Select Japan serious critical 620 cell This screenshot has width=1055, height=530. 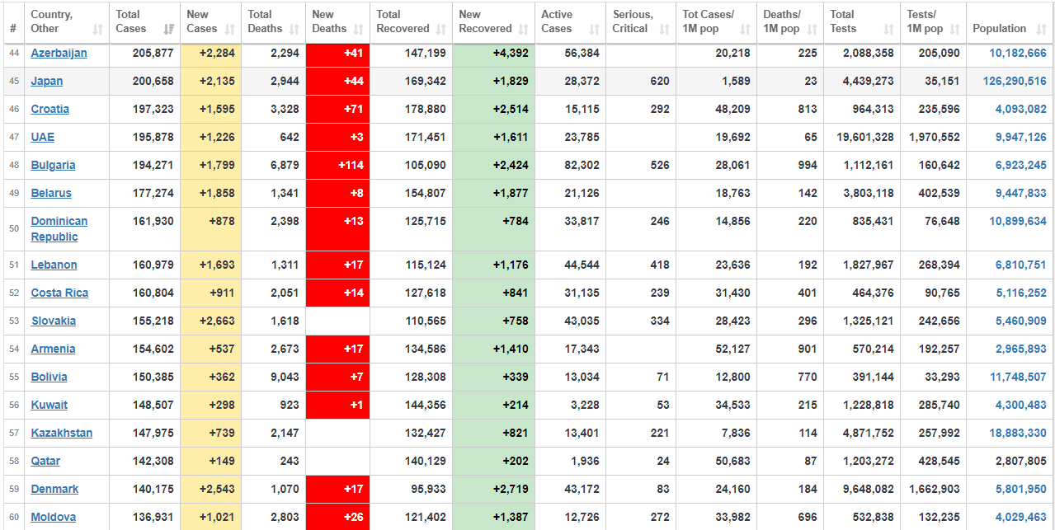[641, 81]
